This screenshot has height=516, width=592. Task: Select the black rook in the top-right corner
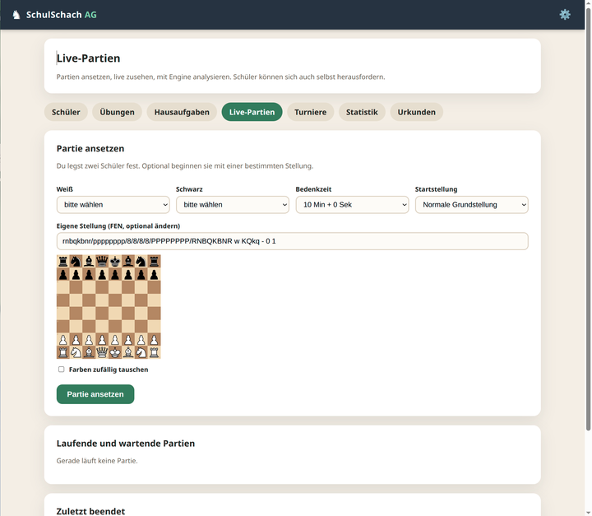pyautogui.click(x=154, y=261)
